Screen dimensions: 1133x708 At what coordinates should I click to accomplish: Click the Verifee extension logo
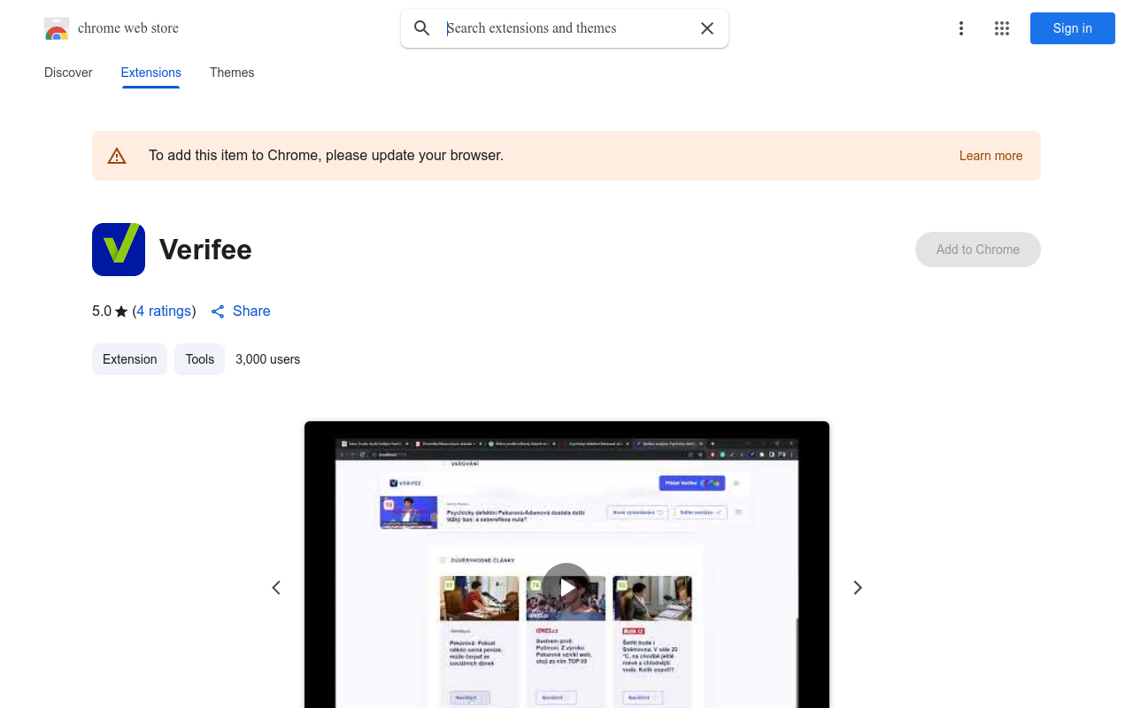(119, 250)
